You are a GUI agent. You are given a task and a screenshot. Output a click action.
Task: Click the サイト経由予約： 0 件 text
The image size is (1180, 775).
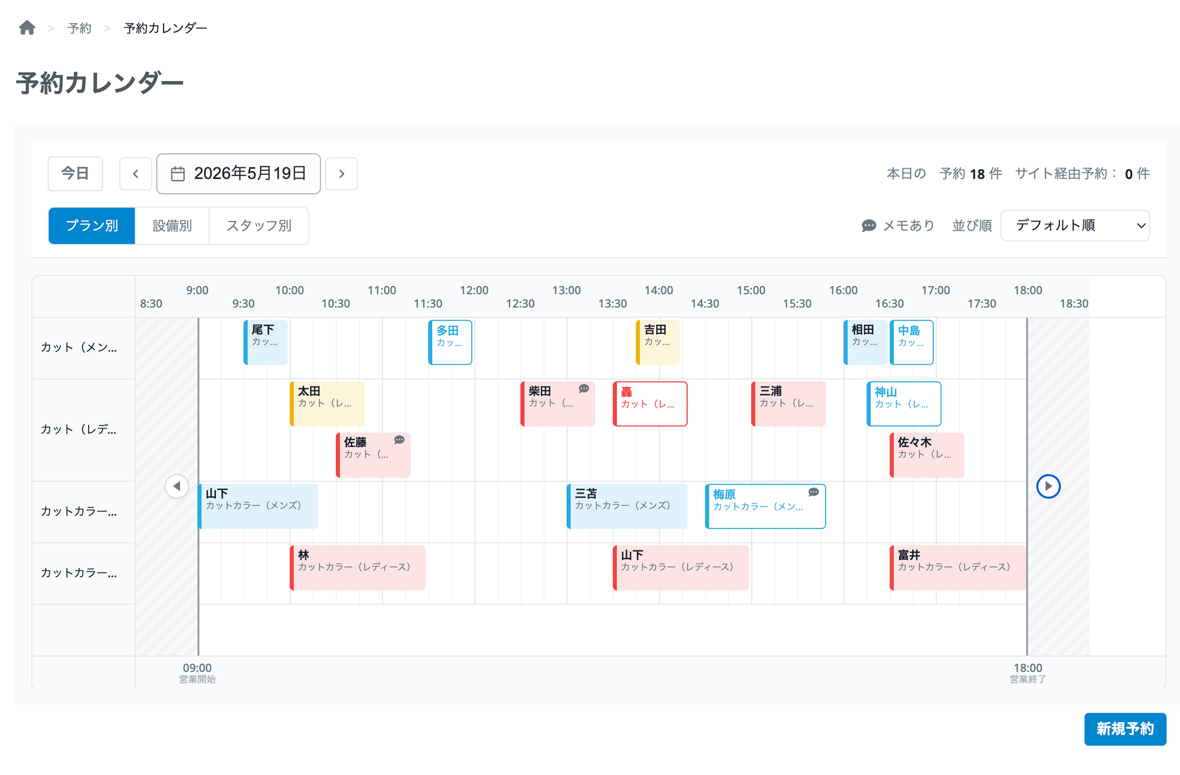coord(1082,174)
